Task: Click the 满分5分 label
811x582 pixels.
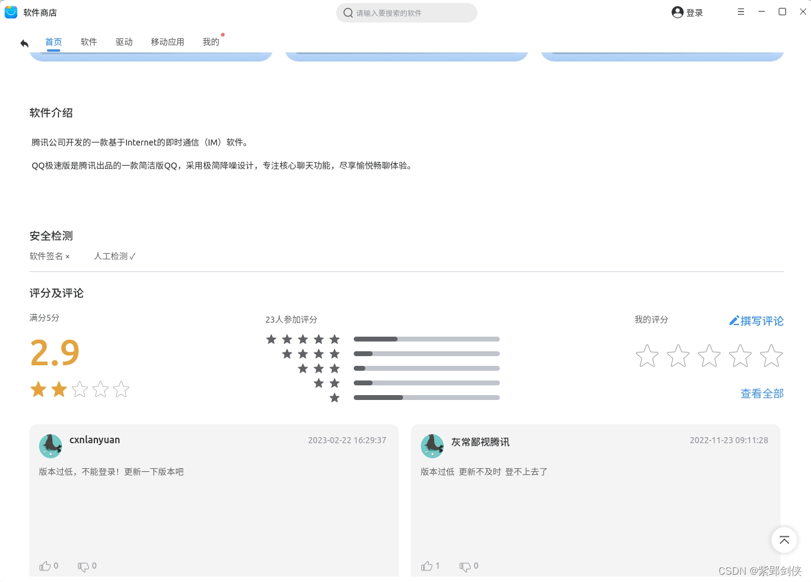Action: (x=44, y=318)
